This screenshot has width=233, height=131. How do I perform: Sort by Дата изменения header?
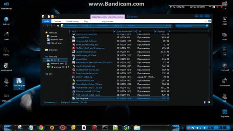[x=125, y=32]
